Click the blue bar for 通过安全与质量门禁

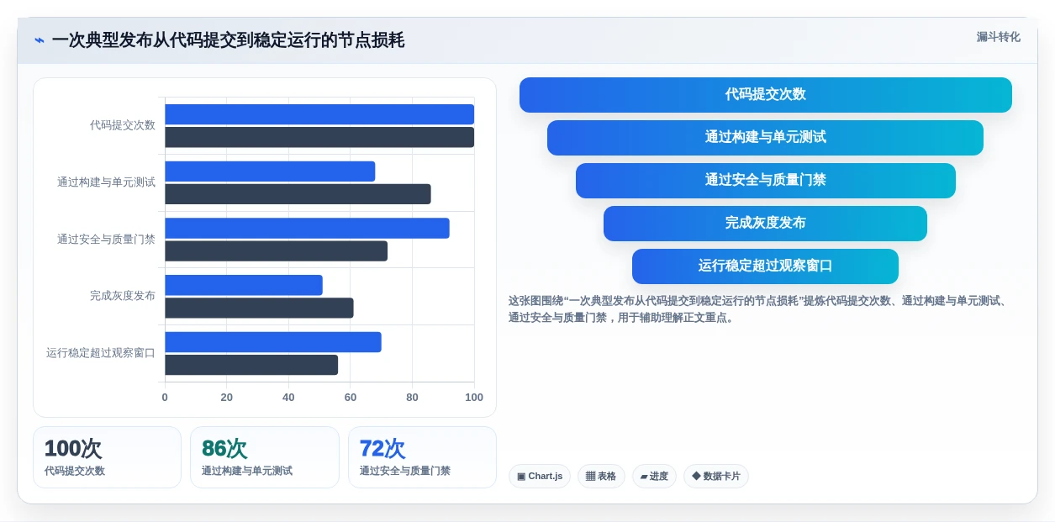pyautogui.click(x=307, y=229)
